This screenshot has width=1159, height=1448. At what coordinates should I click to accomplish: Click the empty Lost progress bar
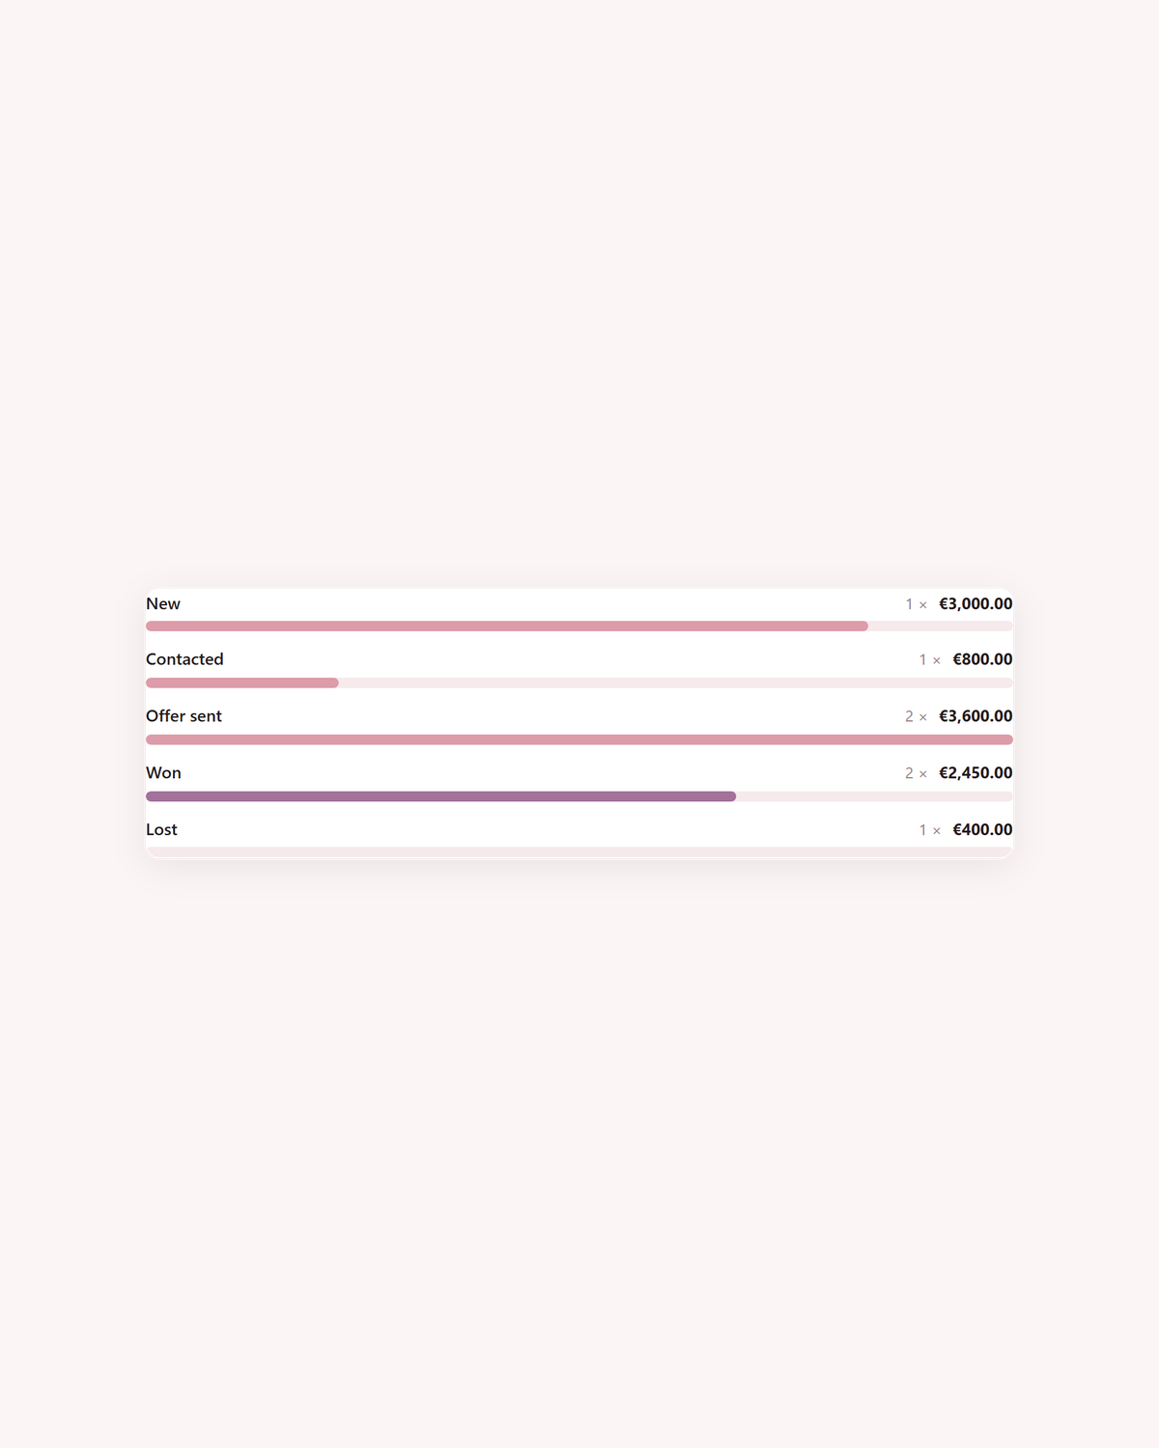tap(579, 852)
